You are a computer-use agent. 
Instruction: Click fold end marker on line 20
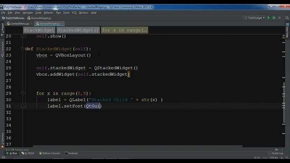pyautogui.click(x=23, y=36)
